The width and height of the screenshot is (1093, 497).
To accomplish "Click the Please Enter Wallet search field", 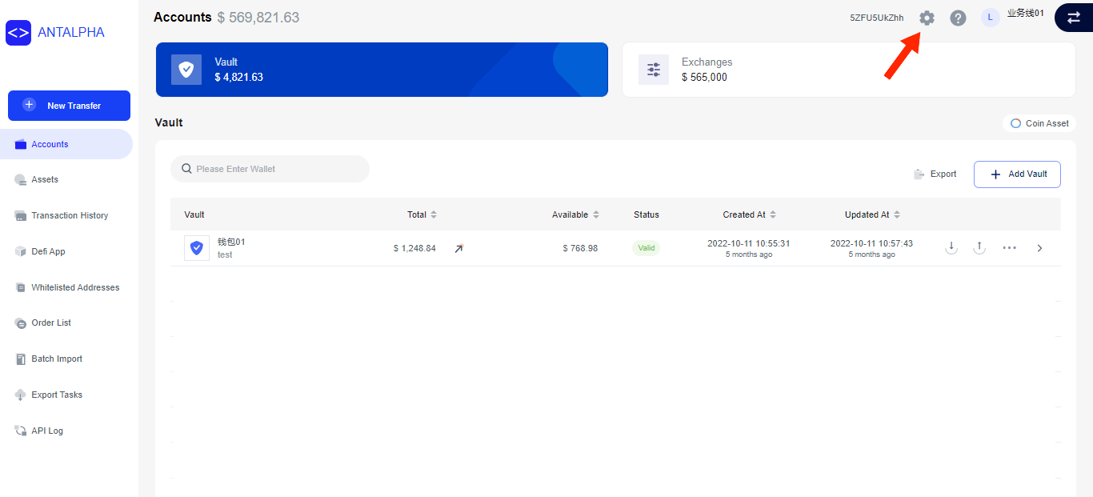I will 270,169.
